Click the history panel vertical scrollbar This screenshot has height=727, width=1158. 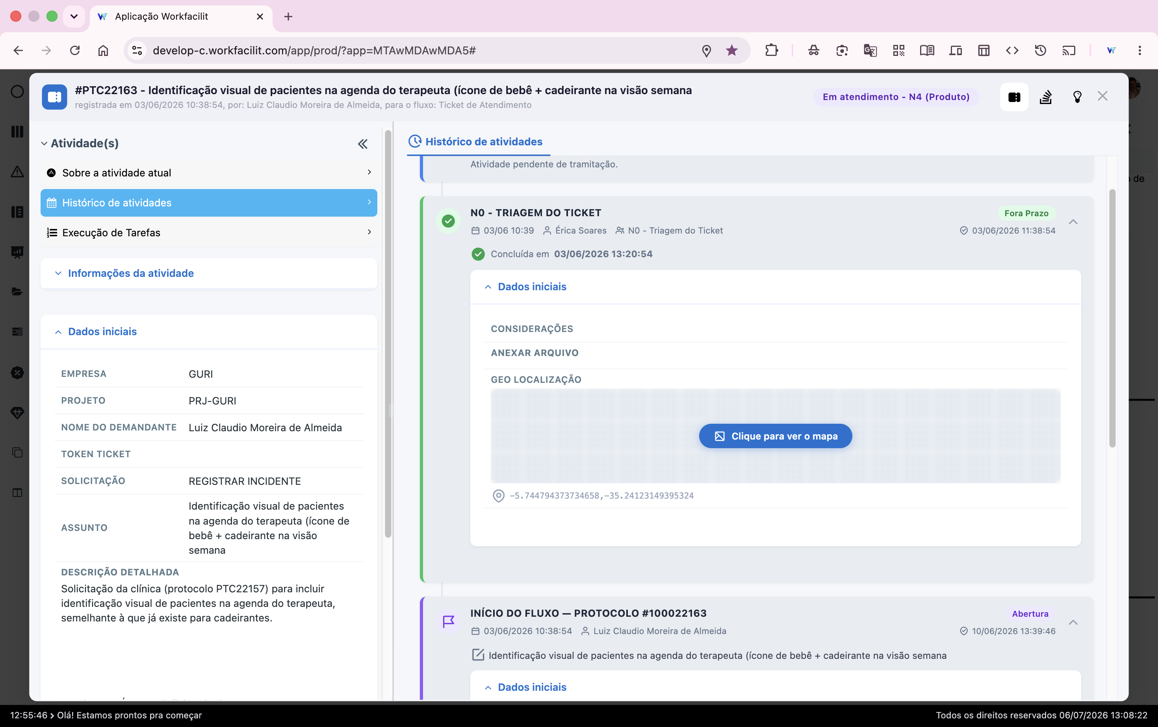(1112, 318)
